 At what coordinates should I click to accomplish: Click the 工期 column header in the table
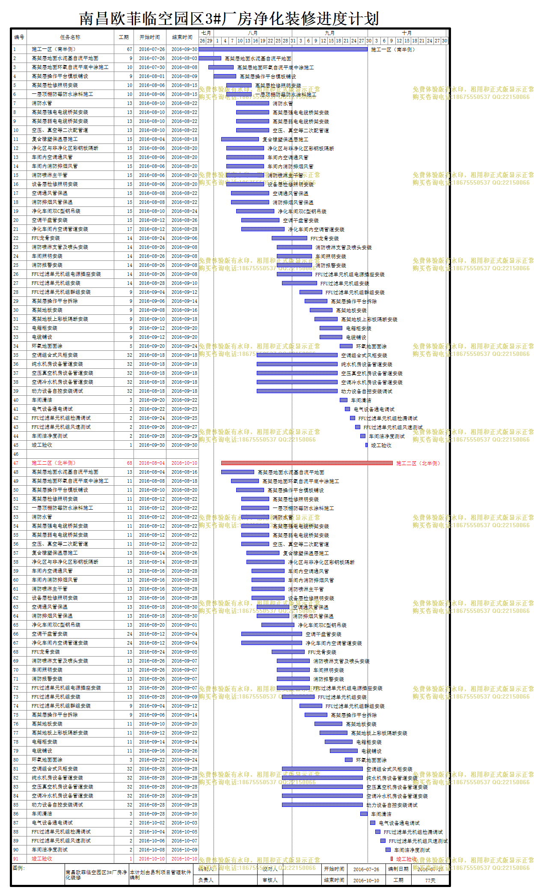coord(124,37)
